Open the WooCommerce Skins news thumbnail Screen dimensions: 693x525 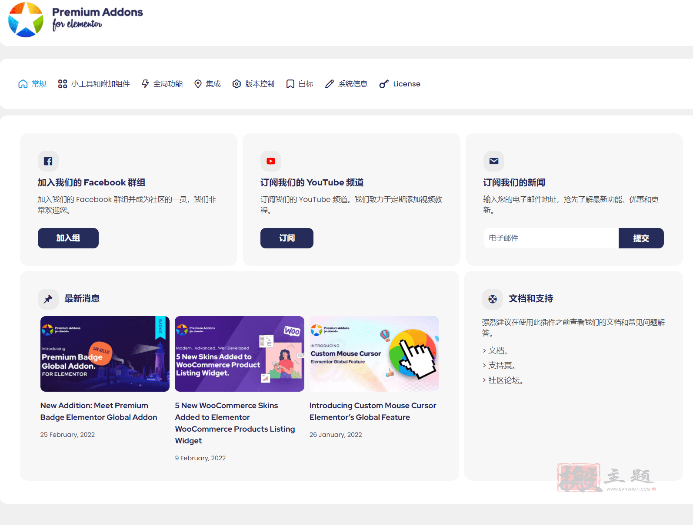point(240,354)
